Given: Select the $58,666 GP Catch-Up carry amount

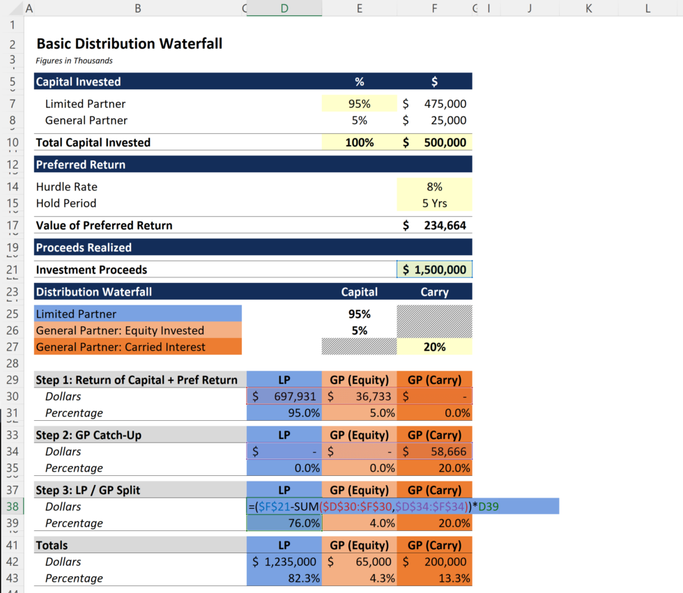Looking at the screenshot, I should tap(433, 451).
